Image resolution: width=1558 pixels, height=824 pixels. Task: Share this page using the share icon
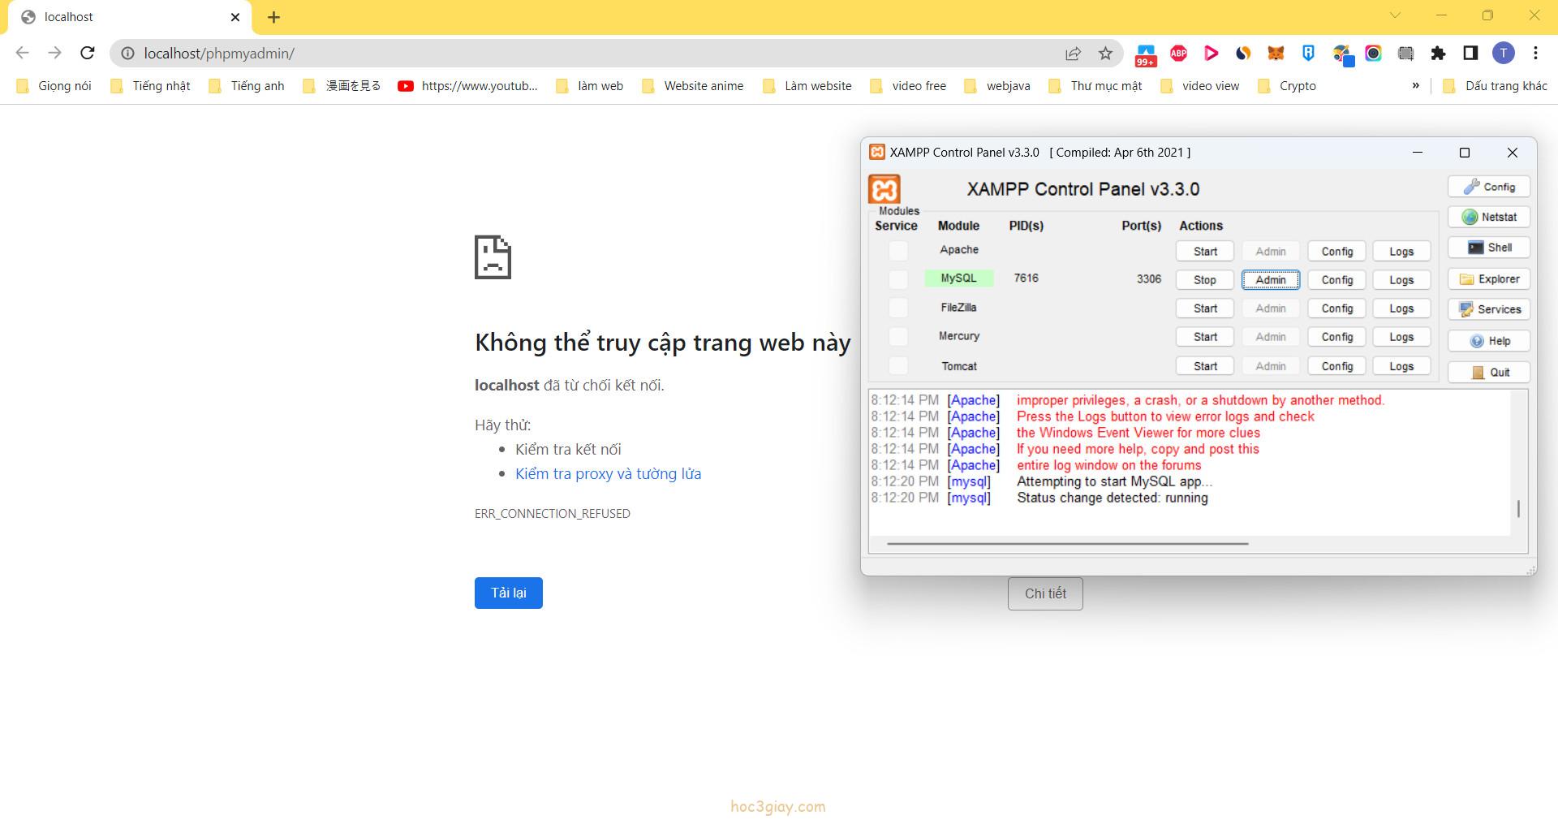(1073, 54)
